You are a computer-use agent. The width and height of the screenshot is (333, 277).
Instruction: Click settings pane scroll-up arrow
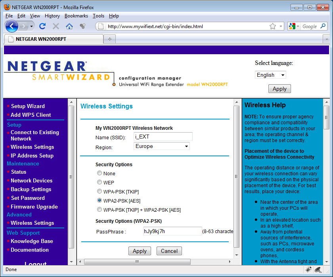(x=237, y=102)
